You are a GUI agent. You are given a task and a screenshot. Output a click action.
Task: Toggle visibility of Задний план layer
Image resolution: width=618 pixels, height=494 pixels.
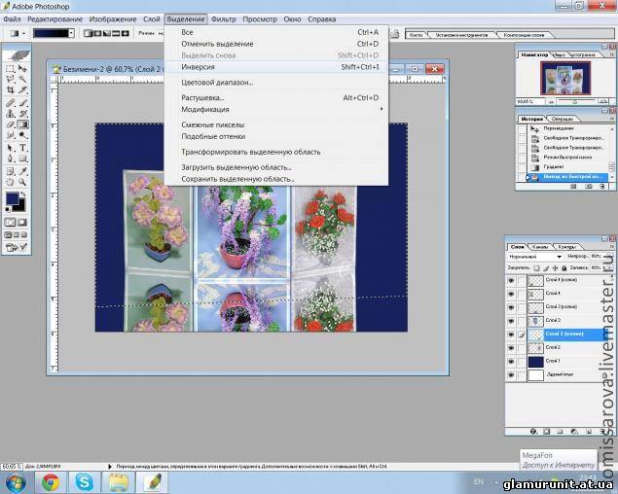(511, 375)
